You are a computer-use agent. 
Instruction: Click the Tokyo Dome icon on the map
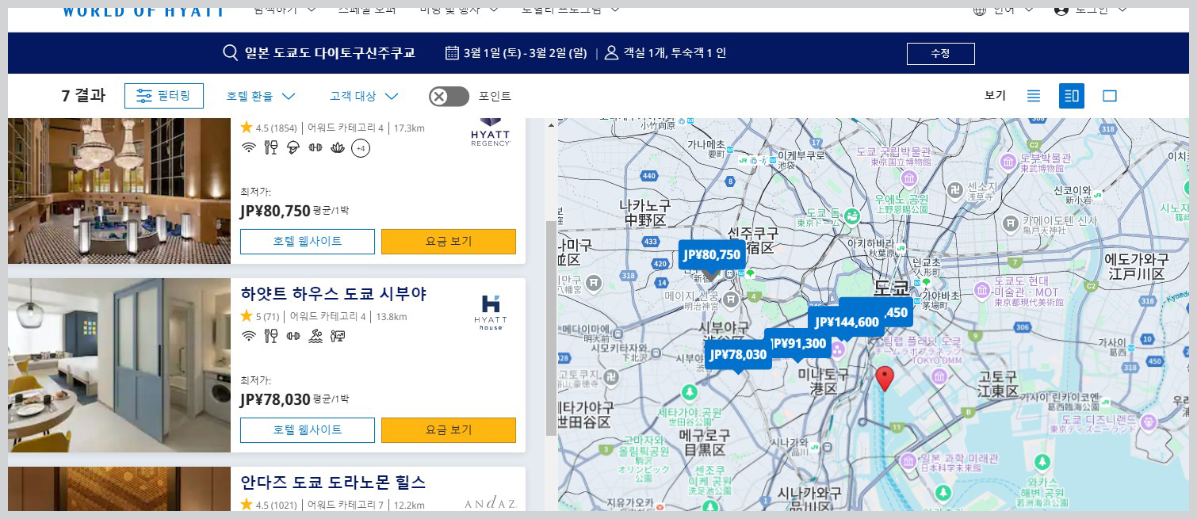851,216
